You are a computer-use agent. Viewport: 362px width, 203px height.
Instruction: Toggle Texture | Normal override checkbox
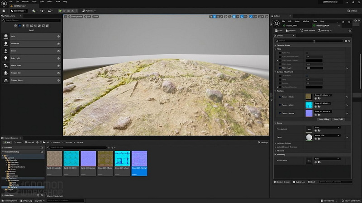(280, 113)
